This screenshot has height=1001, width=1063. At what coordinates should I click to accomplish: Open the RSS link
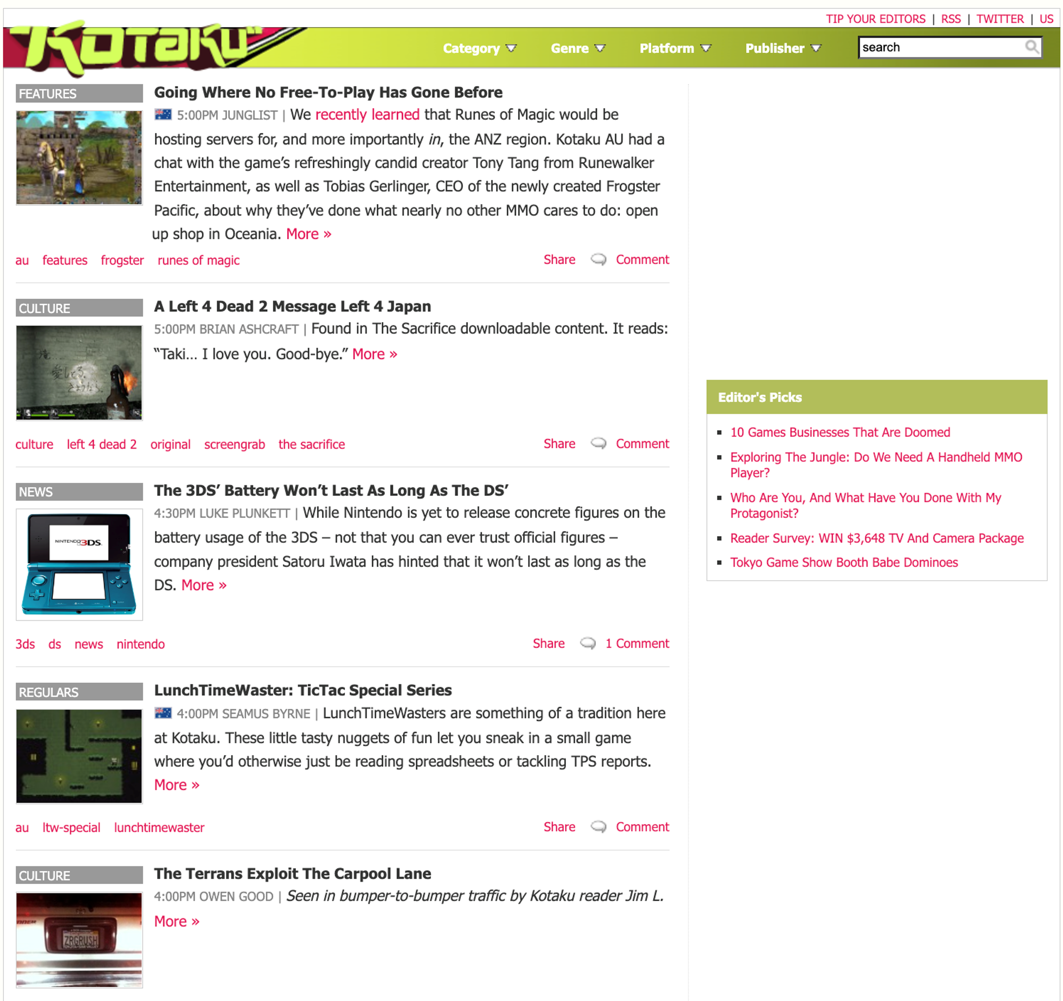click(x=951, y=19)
